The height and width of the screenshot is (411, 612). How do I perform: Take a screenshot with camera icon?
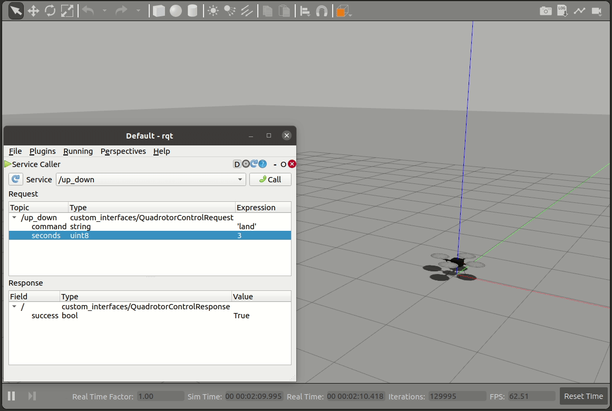546,11
